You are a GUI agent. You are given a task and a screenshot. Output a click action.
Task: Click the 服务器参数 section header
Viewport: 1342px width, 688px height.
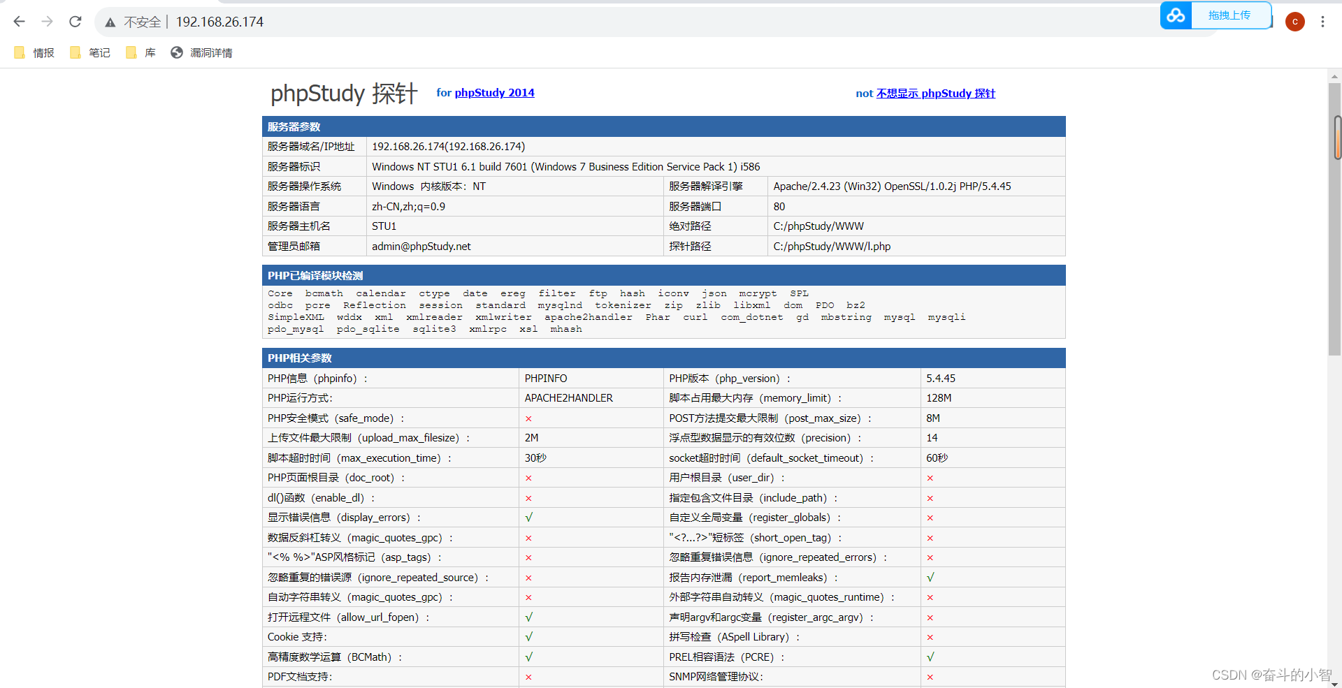click(x=663, y=126)
